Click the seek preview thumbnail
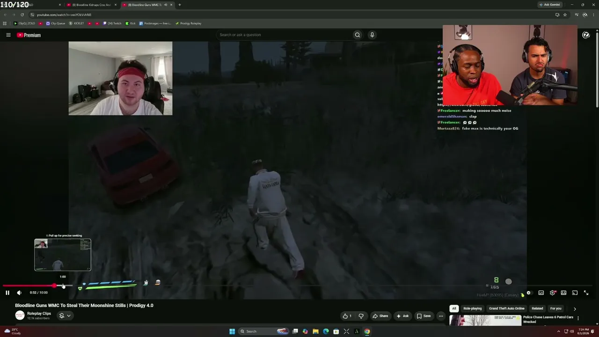Viewport: 599px width, 337px height. pos(63,255)
